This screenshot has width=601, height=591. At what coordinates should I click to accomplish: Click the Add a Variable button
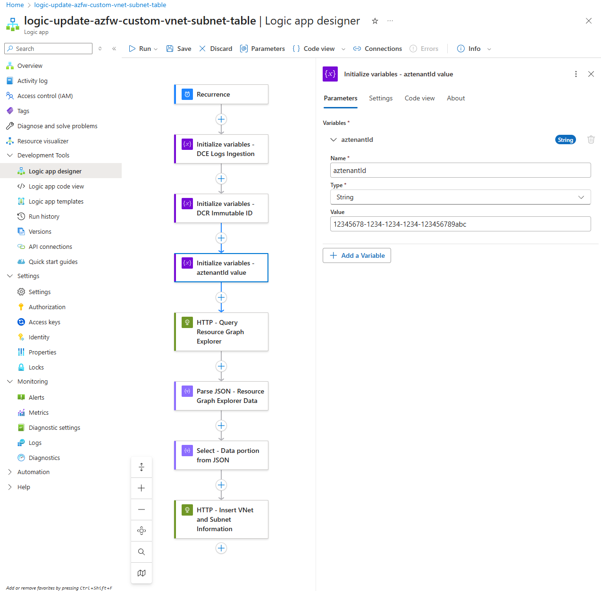[x=357, y=255]
